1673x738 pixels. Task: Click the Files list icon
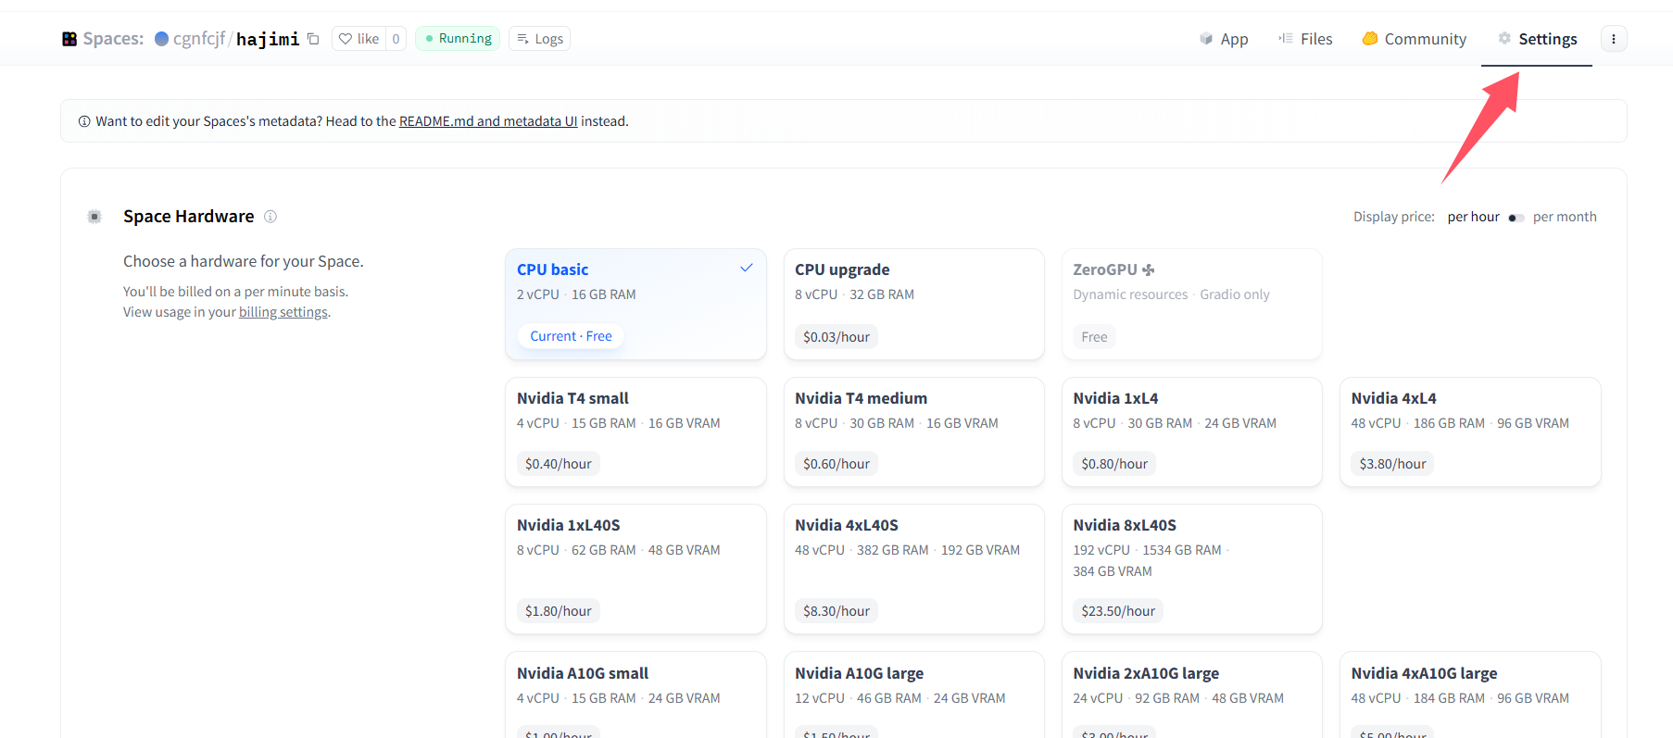(1286, 38)
